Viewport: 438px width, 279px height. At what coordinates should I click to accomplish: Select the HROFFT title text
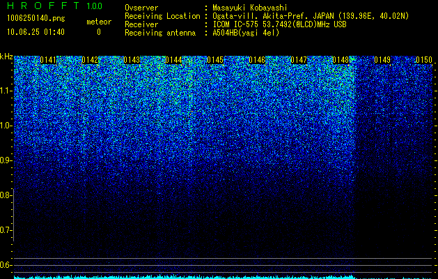click(43, 6)
